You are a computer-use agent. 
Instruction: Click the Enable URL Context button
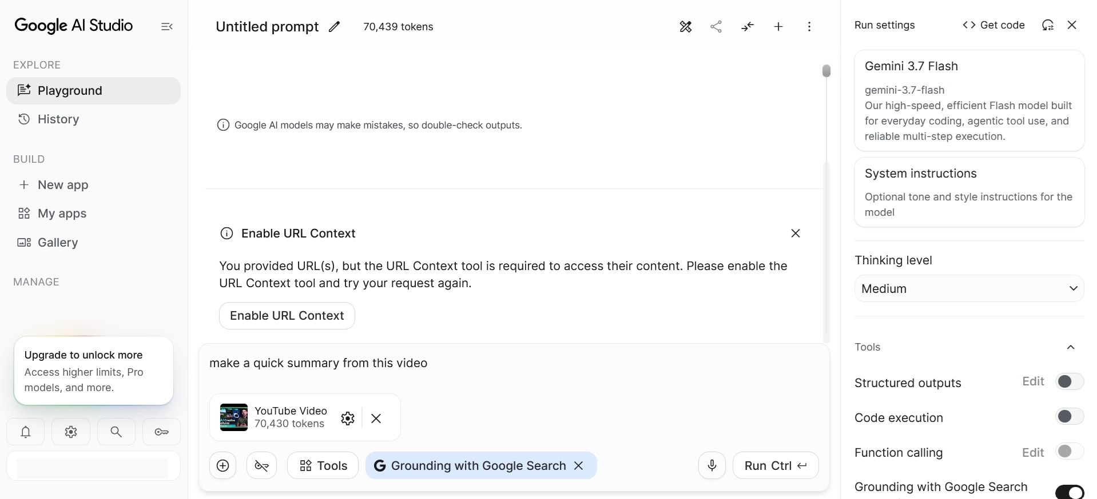pyautogui.click(x=287, y=316)
